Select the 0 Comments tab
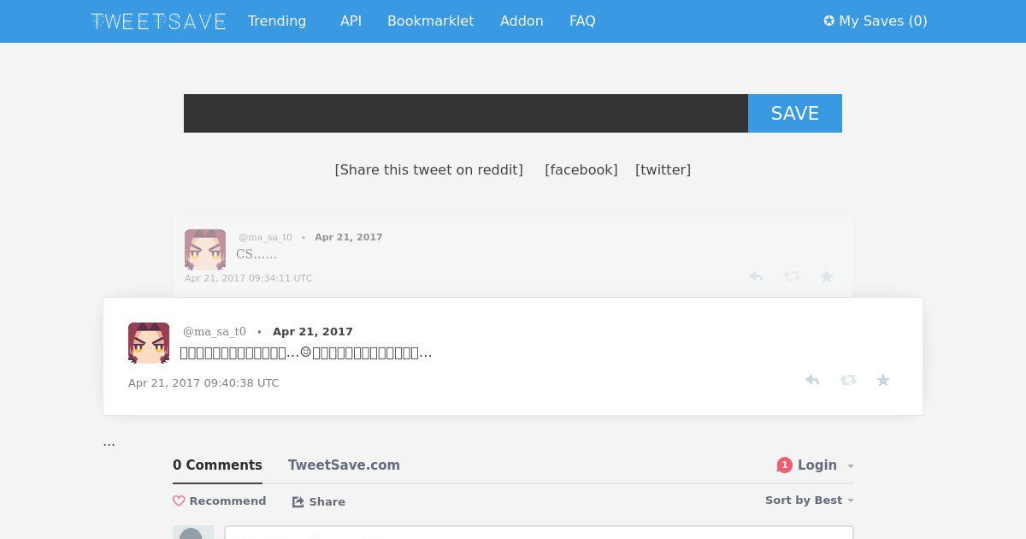This screenshot has height=539, width=1026. click(217, 465)
